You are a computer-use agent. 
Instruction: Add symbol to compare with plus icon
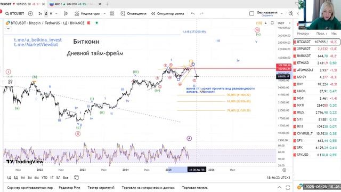pos(30,13)
